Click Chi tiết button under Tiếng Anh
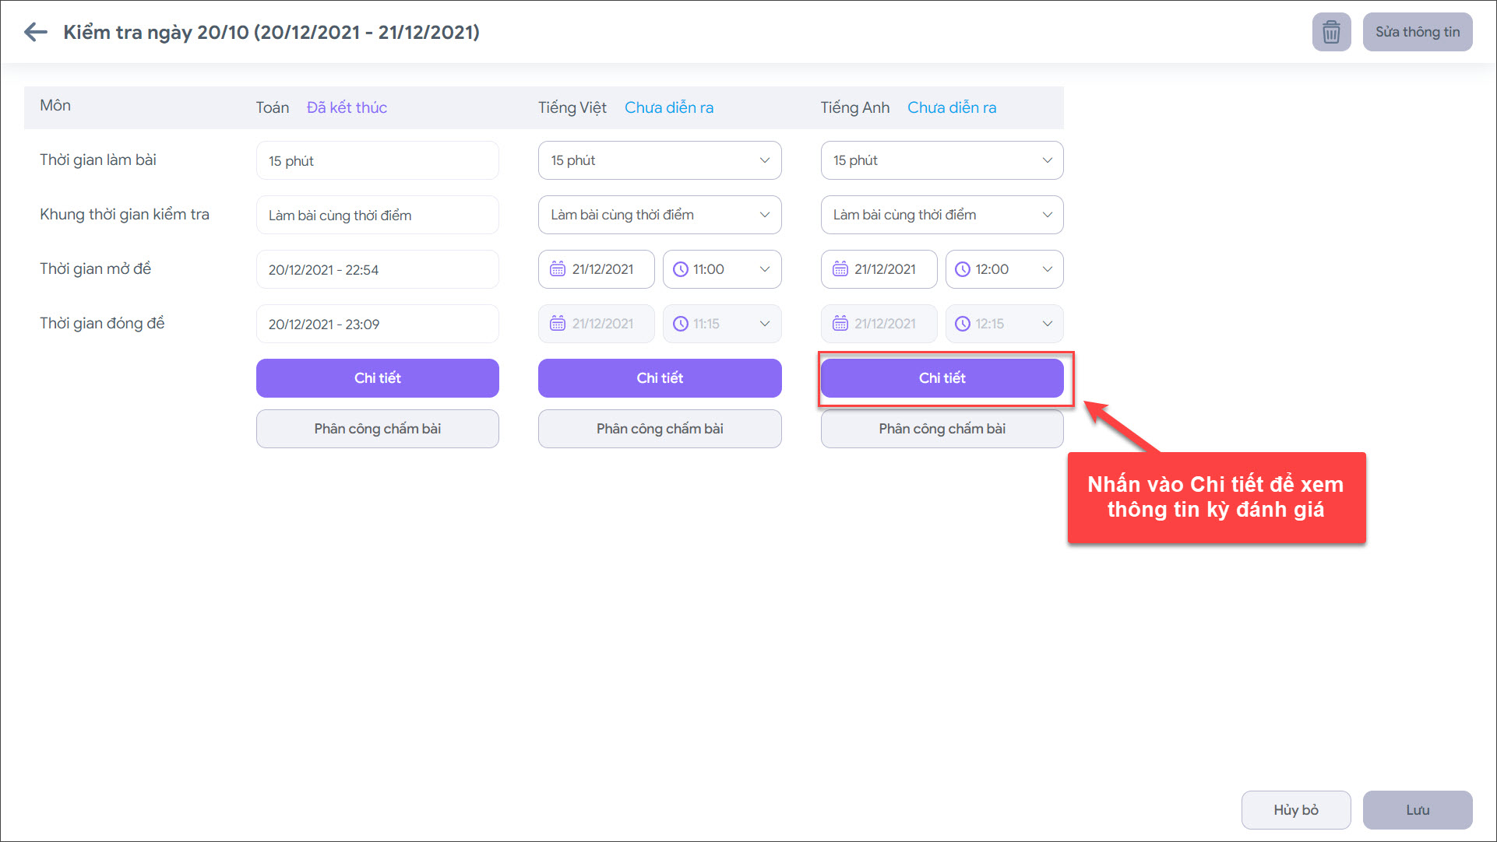The image size is (1497, 842). (x=942, y=378)
